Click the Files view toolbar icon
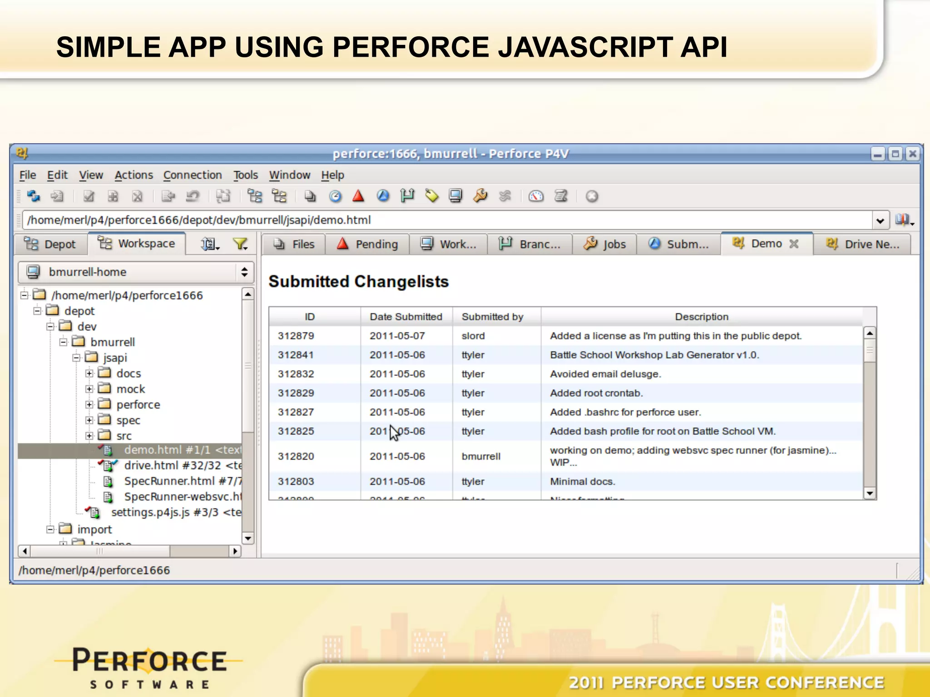930x697 pixels. click(310, 196)
